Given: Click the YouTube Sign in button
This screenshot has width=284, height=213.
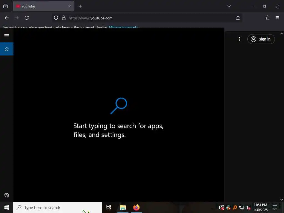Looking at the screenshot, I should [261, 39].
